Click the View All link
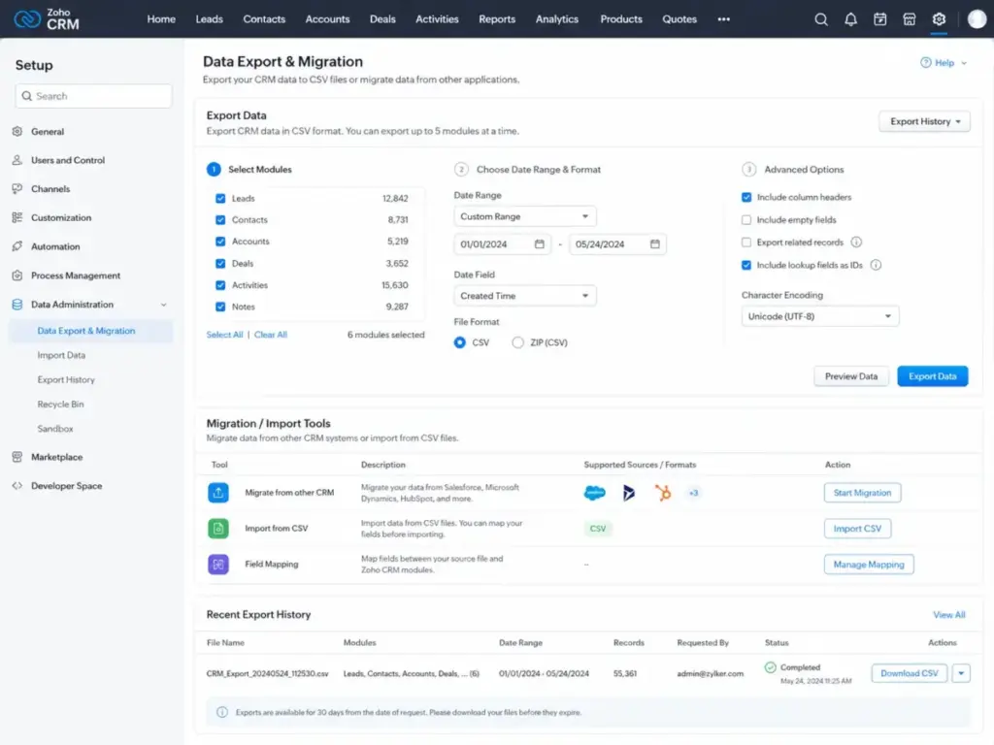This screenshot has height=745, width=994. pos(949,615)
